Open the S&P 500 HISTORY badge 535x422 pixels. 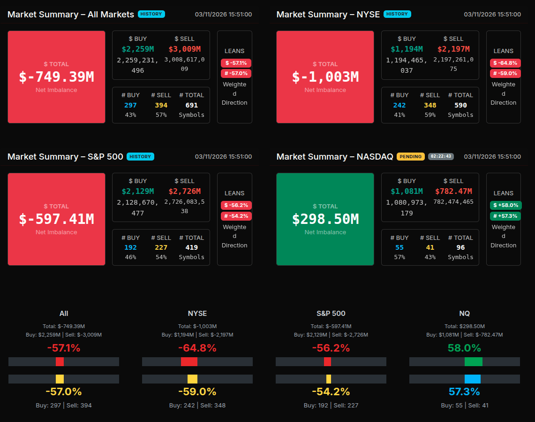(140, 156)
